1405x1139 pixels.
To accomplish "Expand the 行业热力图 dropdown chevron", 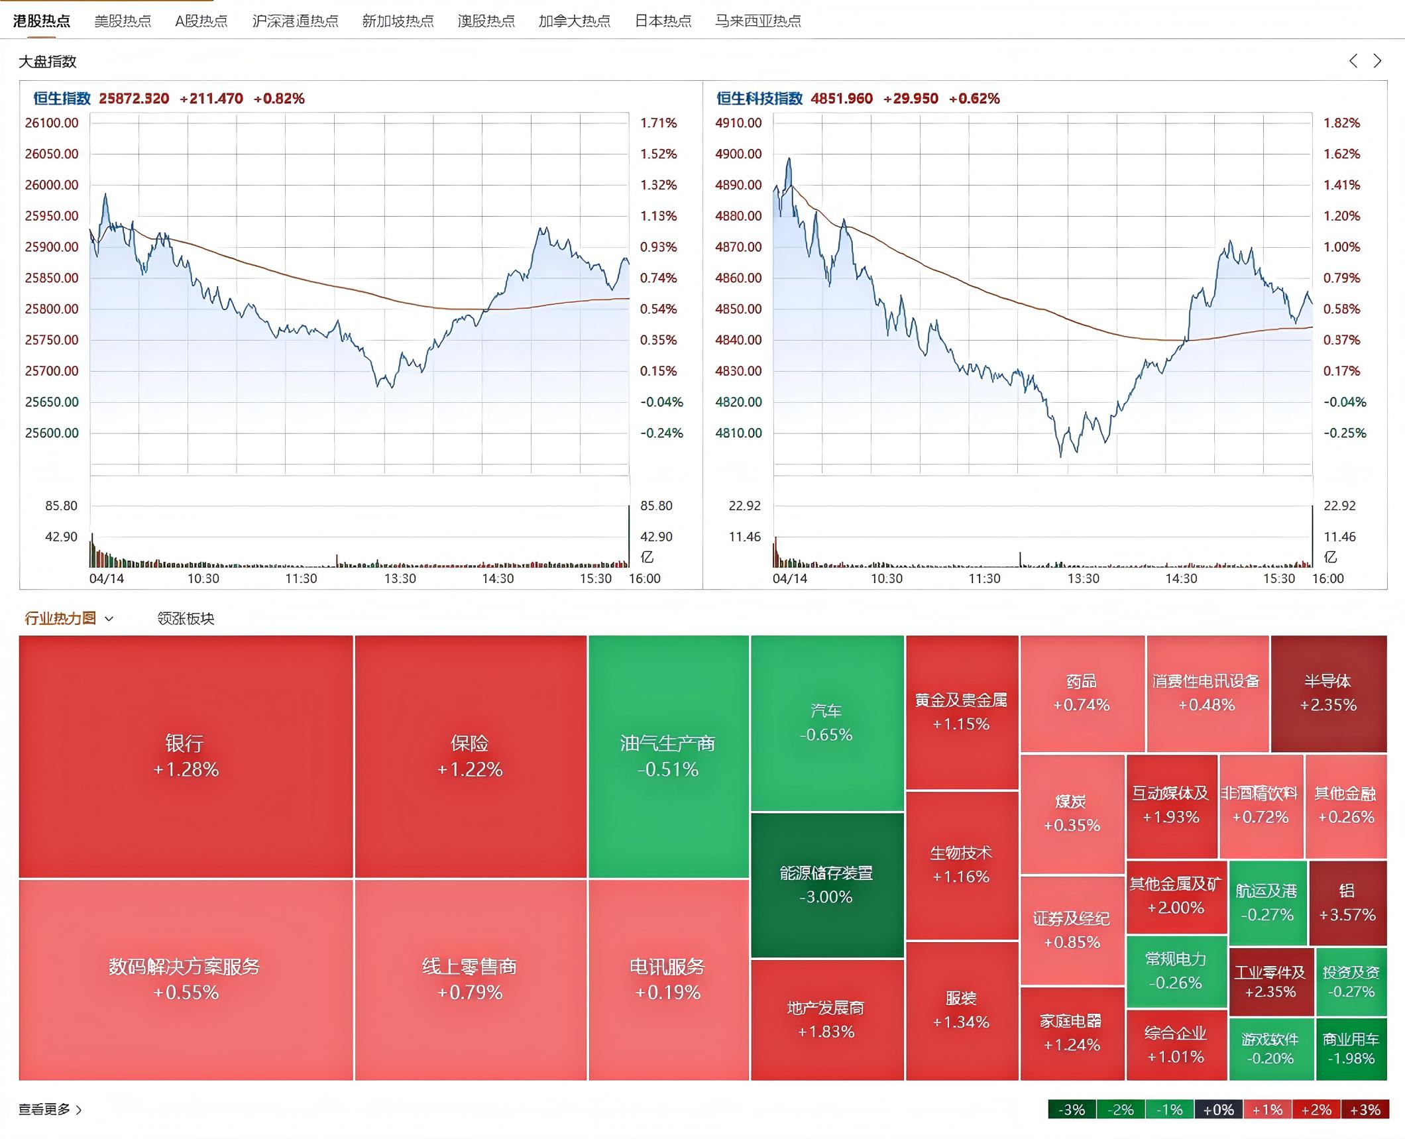I will (109, 619).
